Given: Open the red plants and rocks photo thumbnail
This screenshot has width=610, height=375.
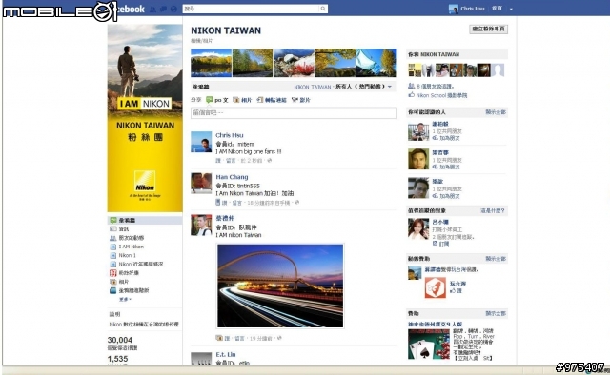Looking at the screenshot, I should click(x=294, y=63).
